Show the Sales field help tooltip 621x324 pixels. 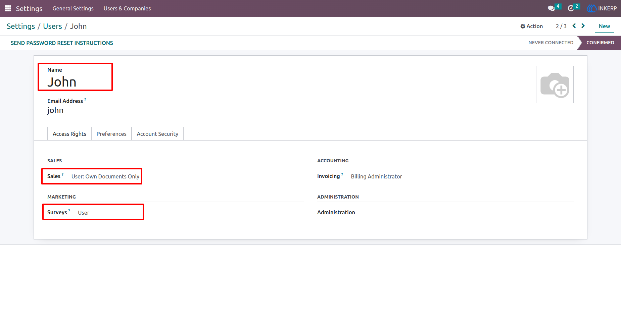[62, 174]
